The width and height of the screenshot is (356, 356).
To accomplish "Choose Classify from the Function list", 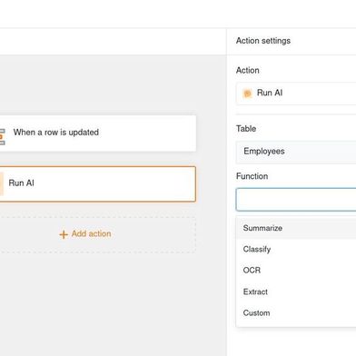I will pyautogui.click(x=296, y=249).
